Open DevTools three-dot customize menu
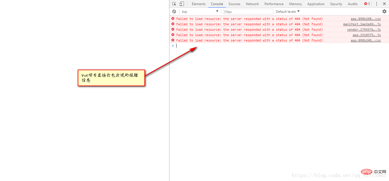The width and height of the screenshot is (389, 181). tap(376, 4)
